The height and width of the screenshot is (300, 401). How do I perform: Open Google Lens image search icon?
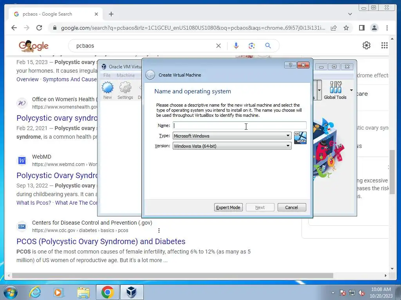(x=252, y=46)
